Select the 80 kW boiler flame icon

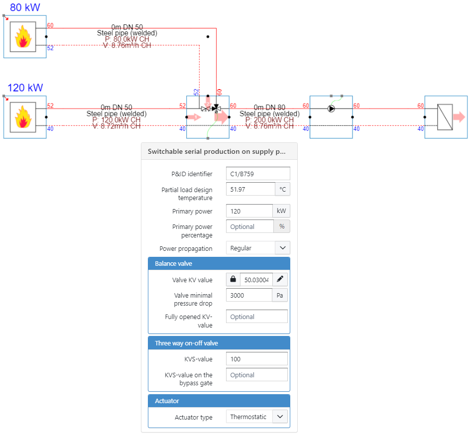click(x=23, y=36)
